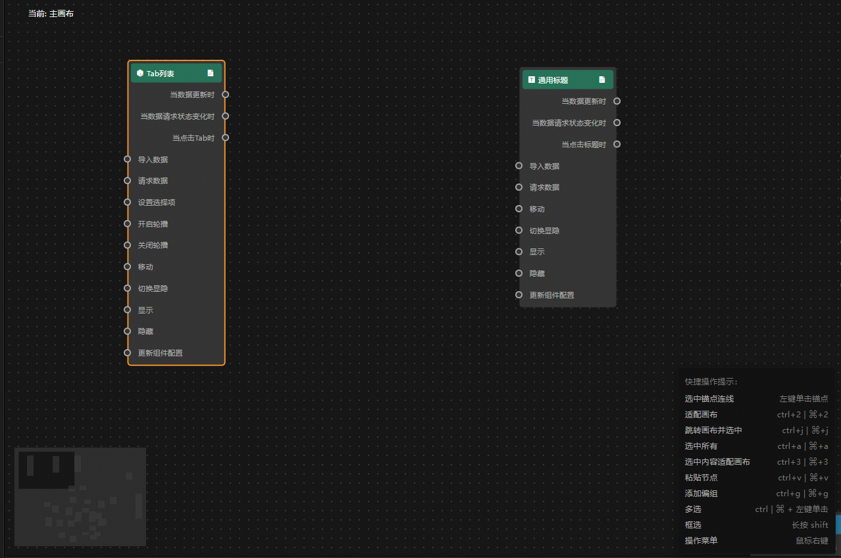Click the cube icon on Tab列表 node
The width and height of the screenshot is (841, 558).
point(140,73)
